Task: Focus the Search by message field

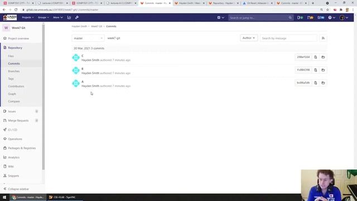Action: point(288,38)
